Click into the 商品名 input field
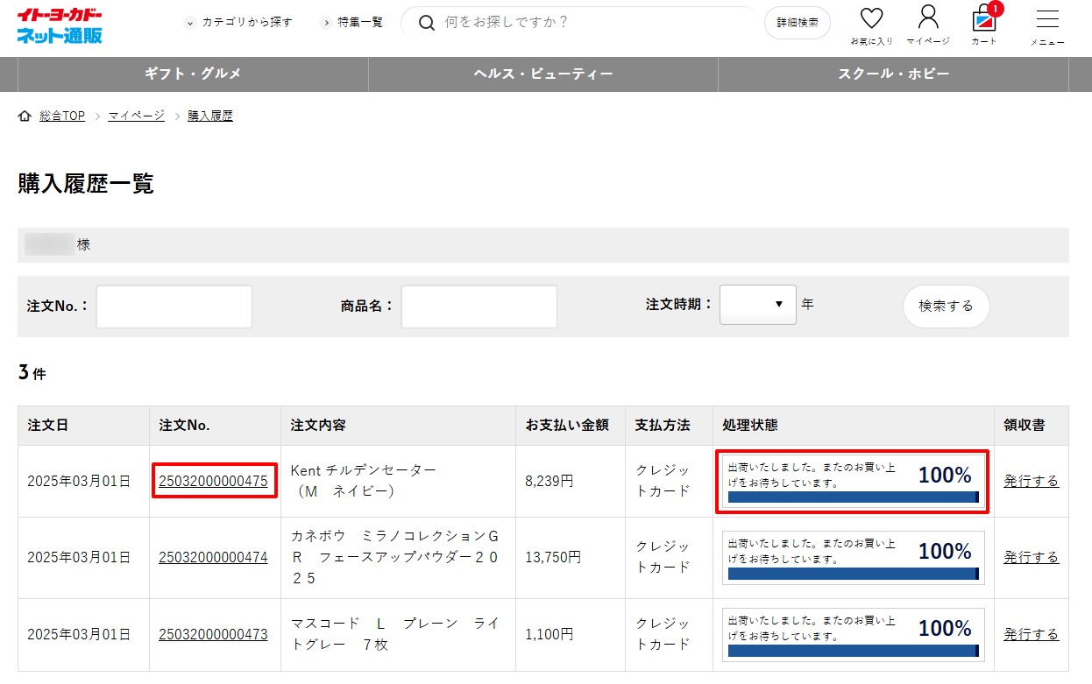The width and height of the screenshot is (1092, 684). pyautogui.click(x=479, y=307)
